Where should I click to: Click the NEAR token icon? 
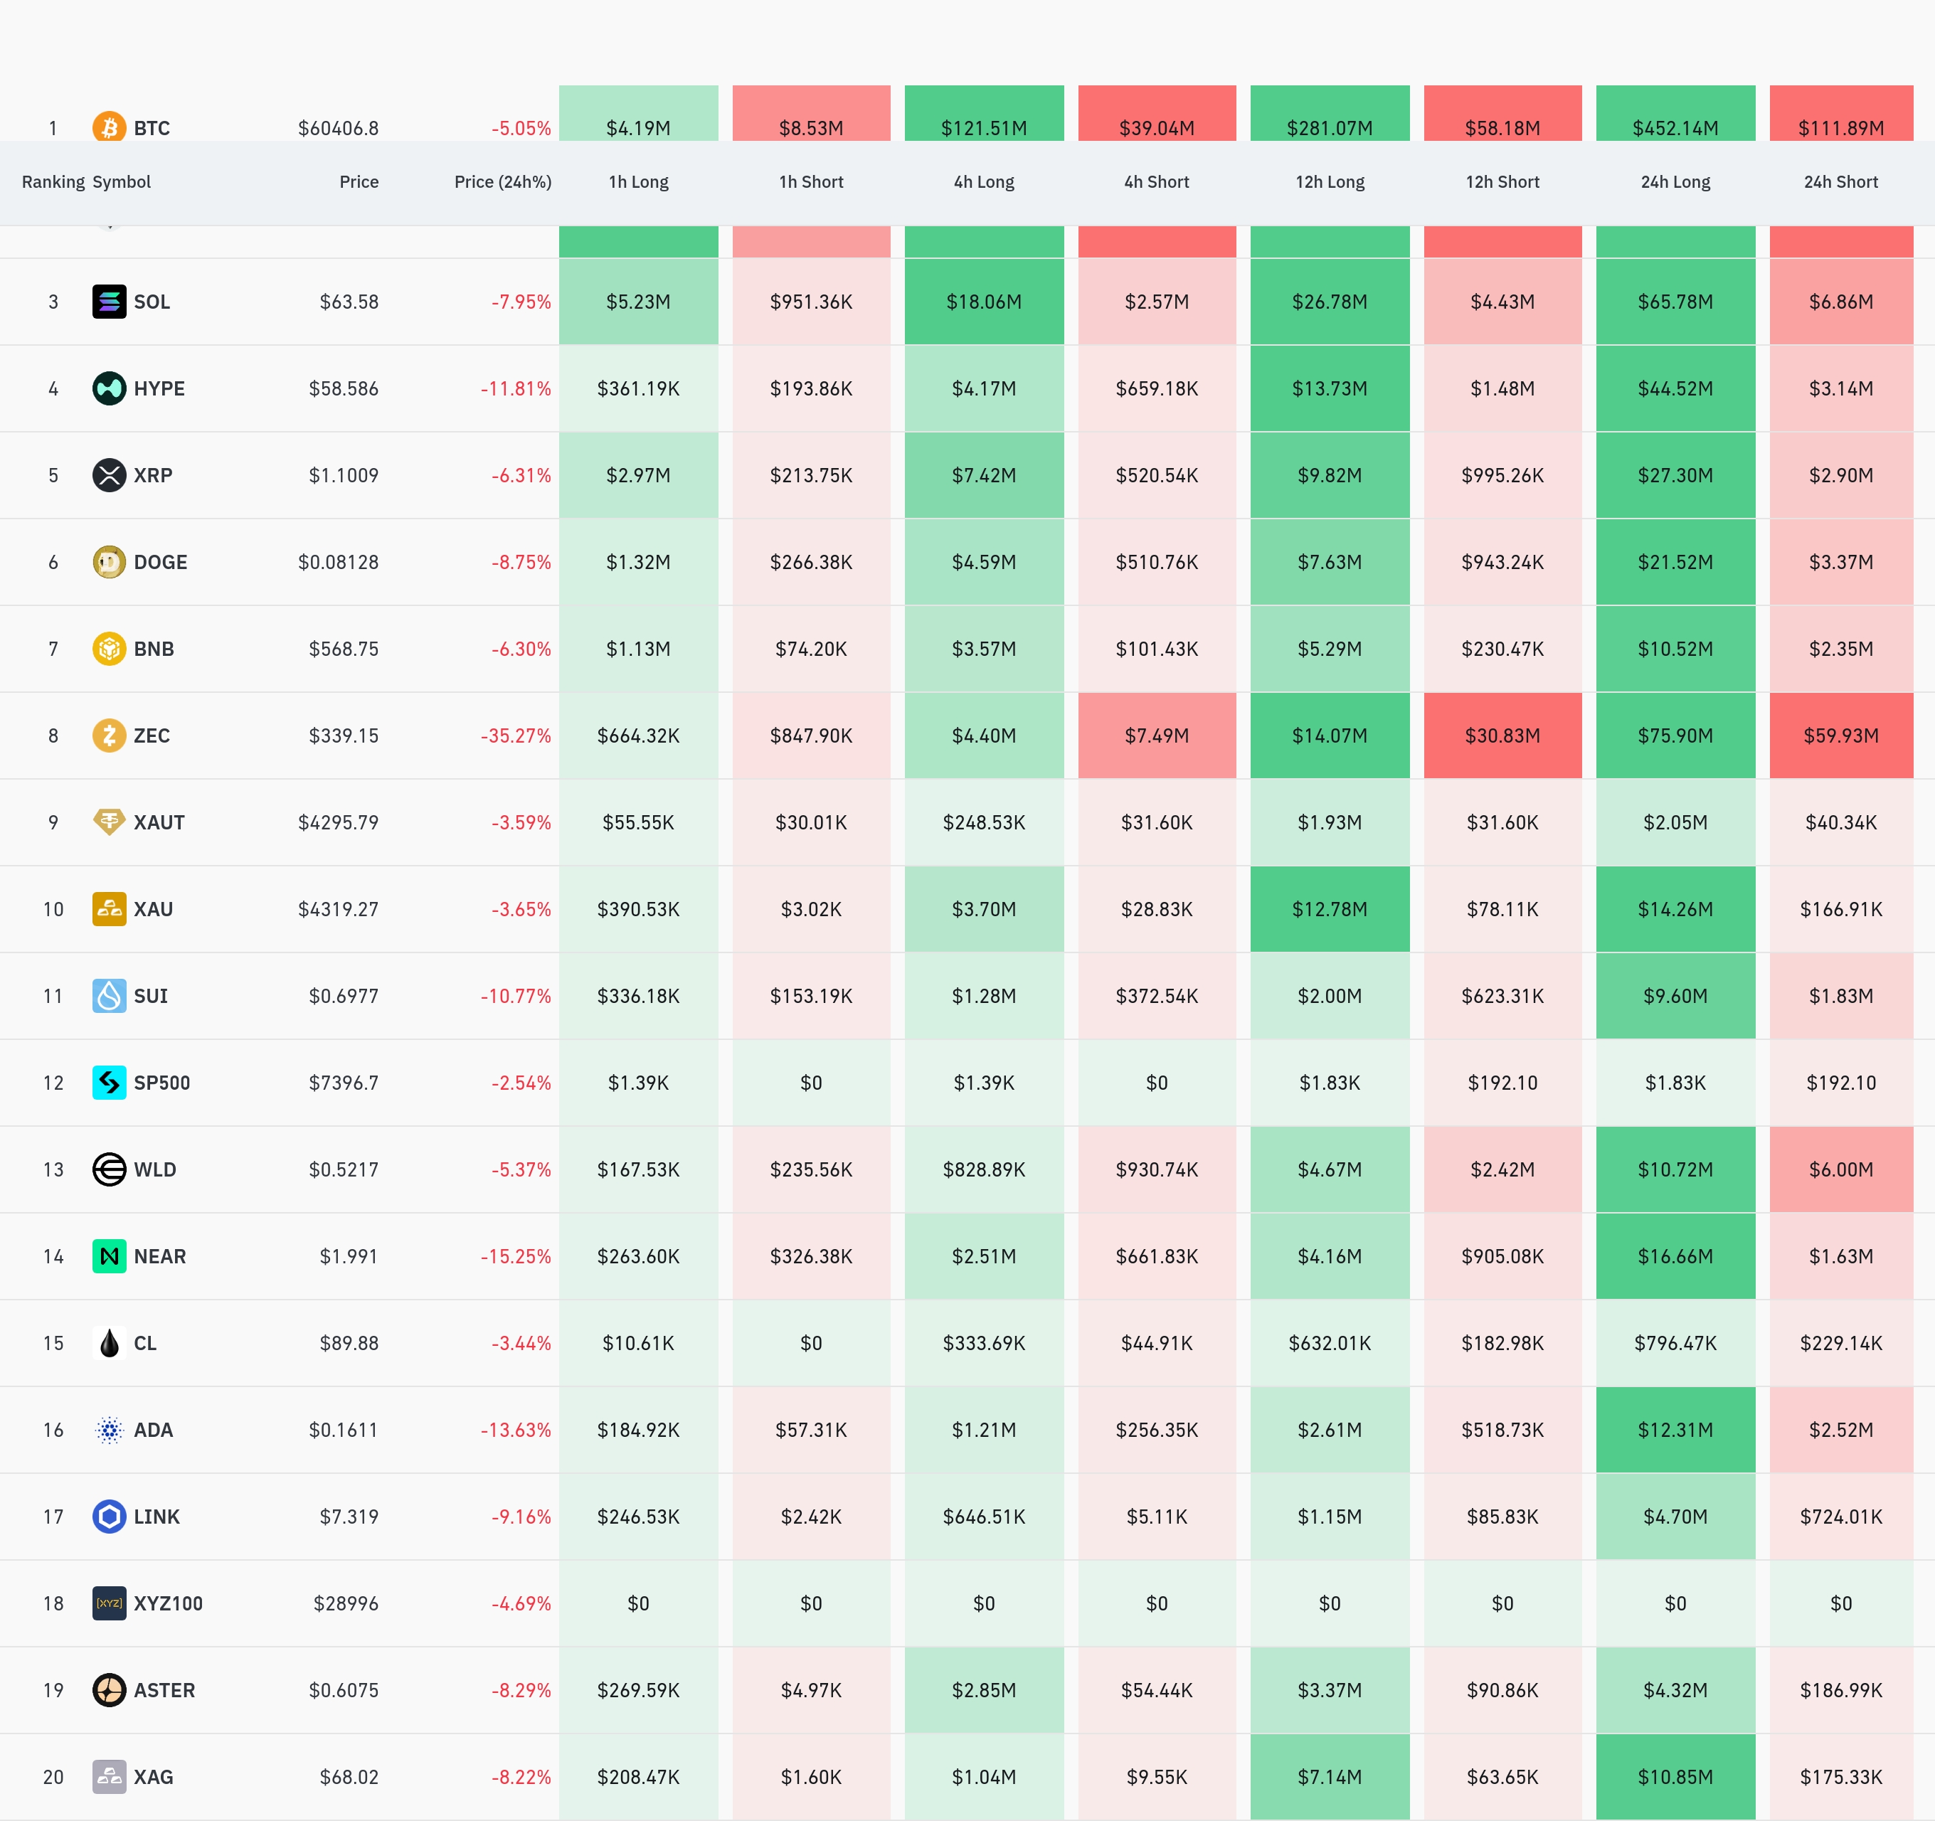[x=109, y=1255]
